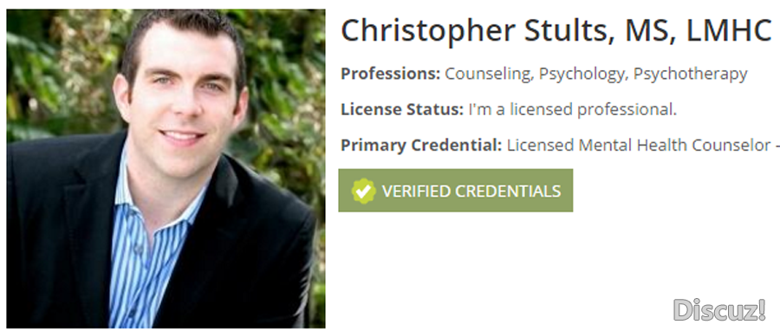Click the Professions label
780x331 pixels.
(391, 74)
